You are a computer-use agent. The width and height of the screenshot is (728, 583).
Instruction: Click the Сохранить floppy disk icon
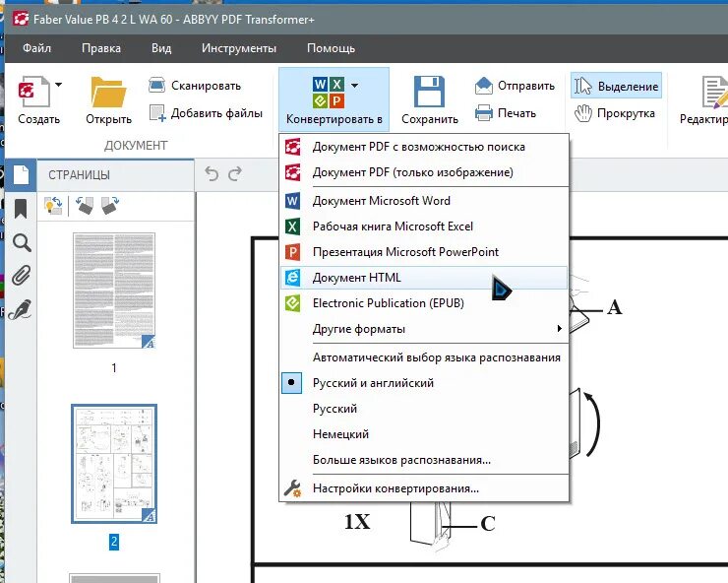tap(429, 92)
